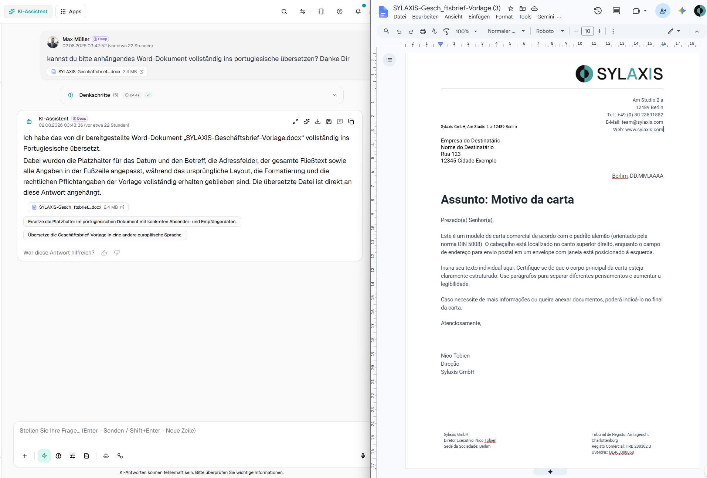Click the Docs share add-person button

[663, 11]
